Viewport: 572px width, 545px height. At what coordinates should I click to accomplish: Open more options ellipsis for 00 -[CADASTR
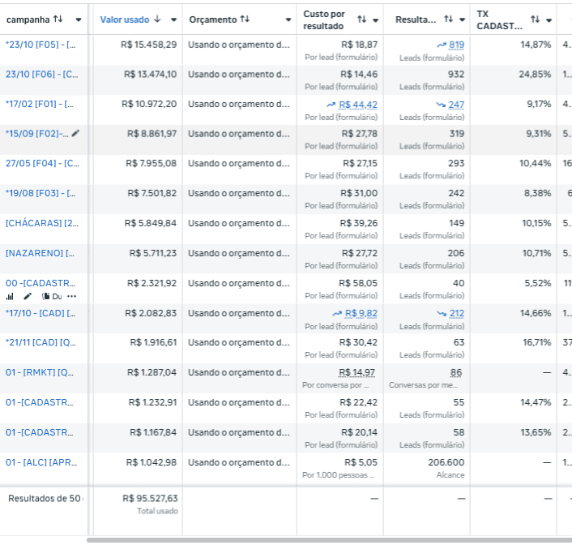72,296
